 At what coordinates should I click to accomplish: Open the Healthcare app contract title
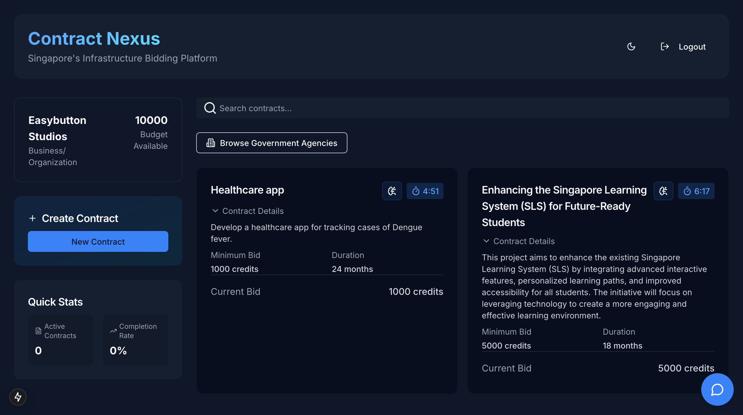click(x=247, y=190)
